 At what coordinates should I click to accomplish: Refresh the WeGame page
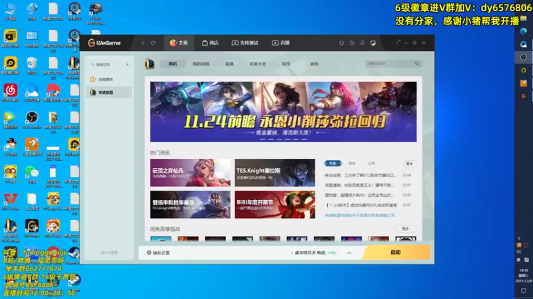[x=153, y=43]
